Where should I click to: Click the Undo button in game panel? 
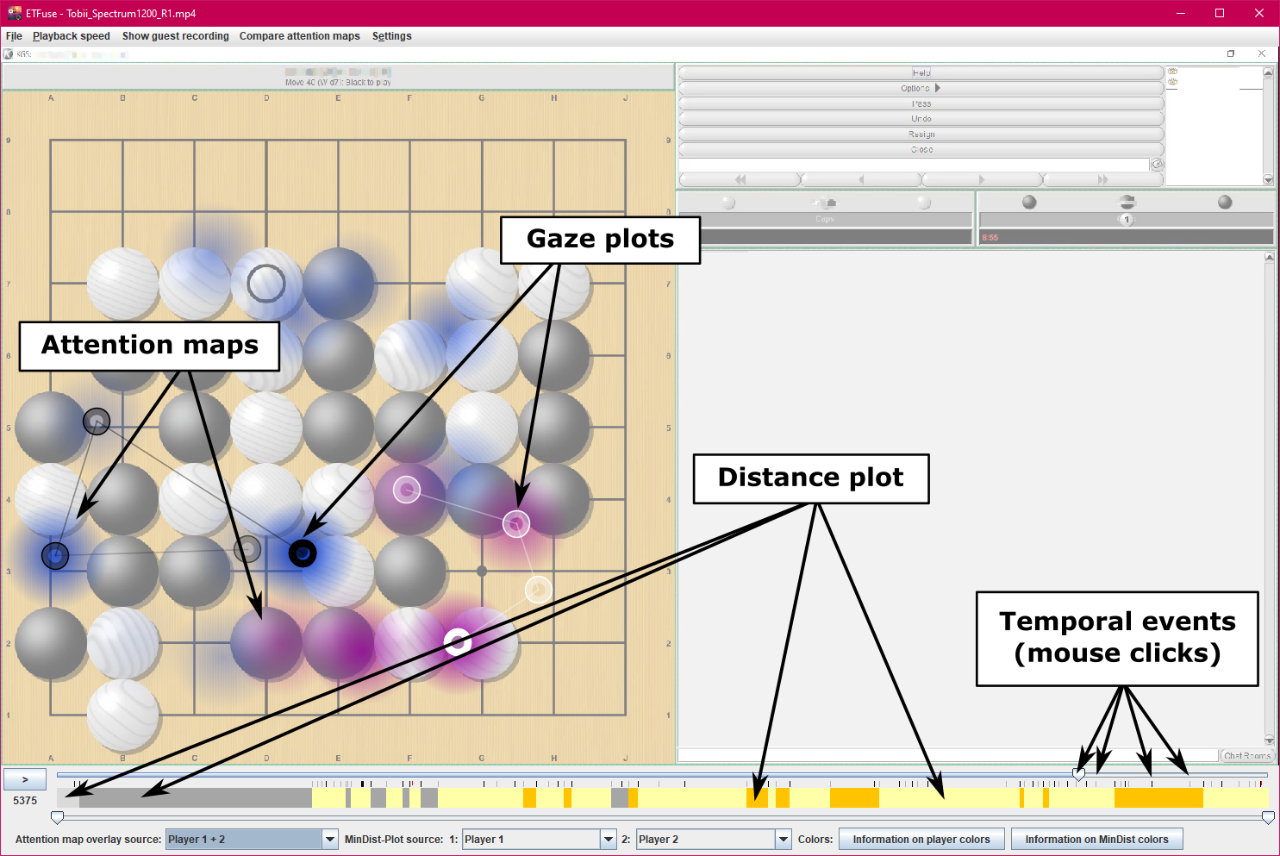(921, 119)
